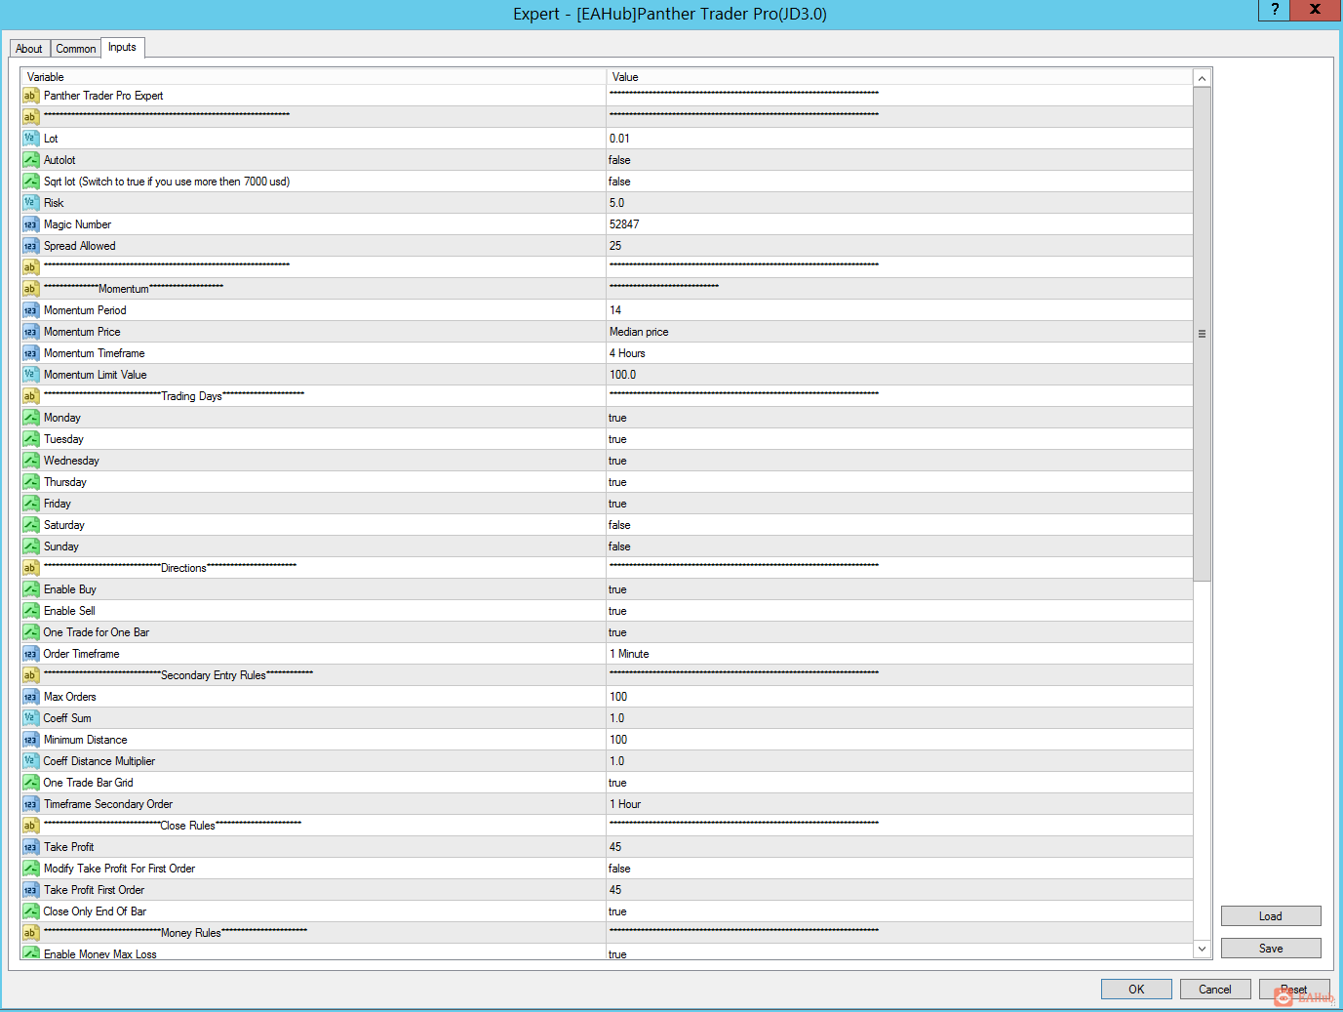
Task: Click the icon beside Coeff Distance Multiplier
Action: pos(30,761)
